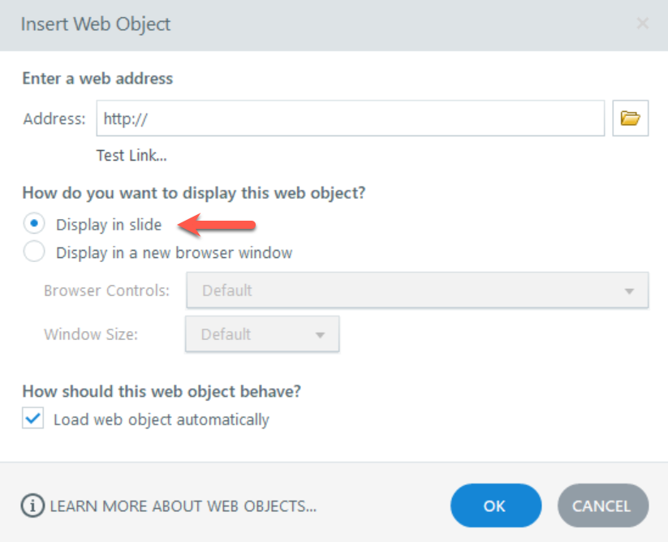Image resolution: width=668 pixels, height=542 pixels.
Task: Toggle the Load web object automatically checkbox
Action: click(x=33, y=419)
